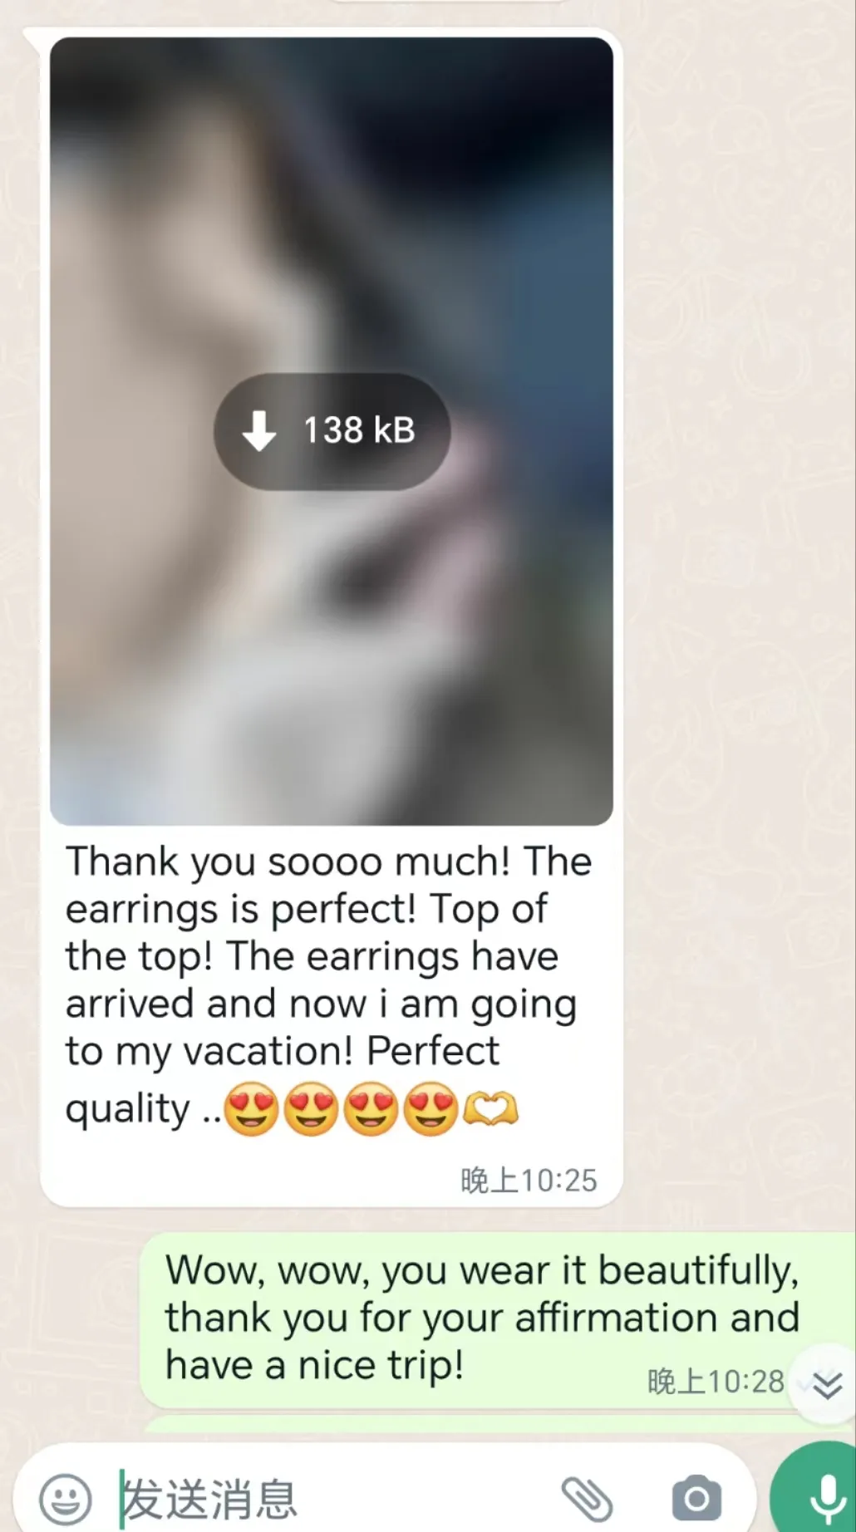Jump to latest messages with double-chevron button

coord(826,1384)
